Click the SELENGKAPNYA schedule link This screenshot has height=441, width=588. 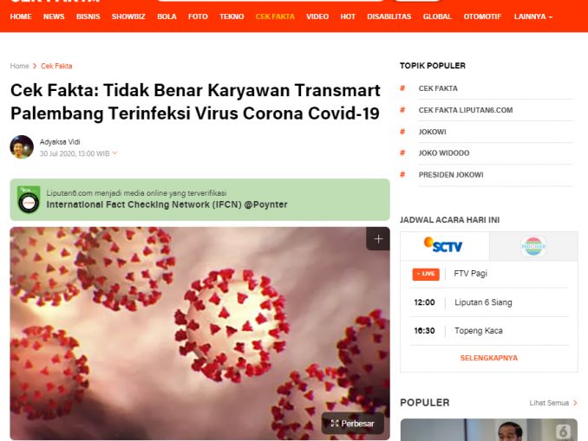click(x=488, y=358)
